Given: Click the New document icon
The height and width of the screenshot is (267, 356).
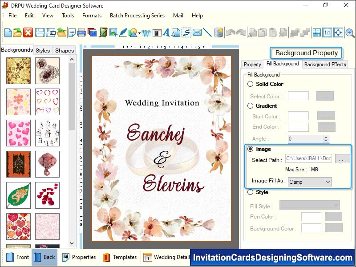Looking at the screenshot, I should tap(8, 32).
